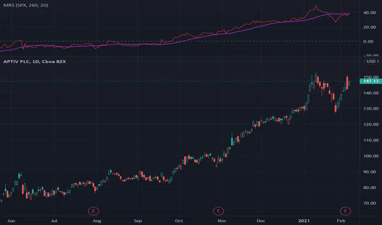Click the November earnings marker E
The width and height of the screenshot is (382, 225).
[218, 211]
